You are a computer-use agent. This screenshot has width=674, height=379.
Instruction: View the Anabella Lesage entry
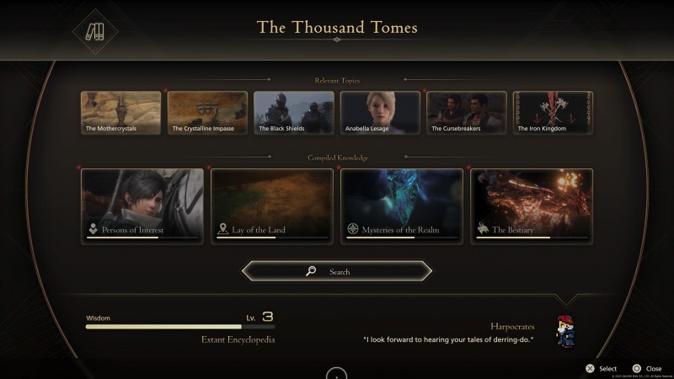coord(380,113)
